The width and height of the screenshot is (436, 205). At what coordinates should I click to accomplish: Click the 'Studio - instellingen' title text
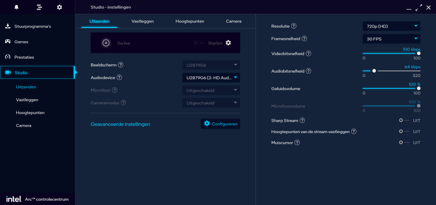(111, 7)
